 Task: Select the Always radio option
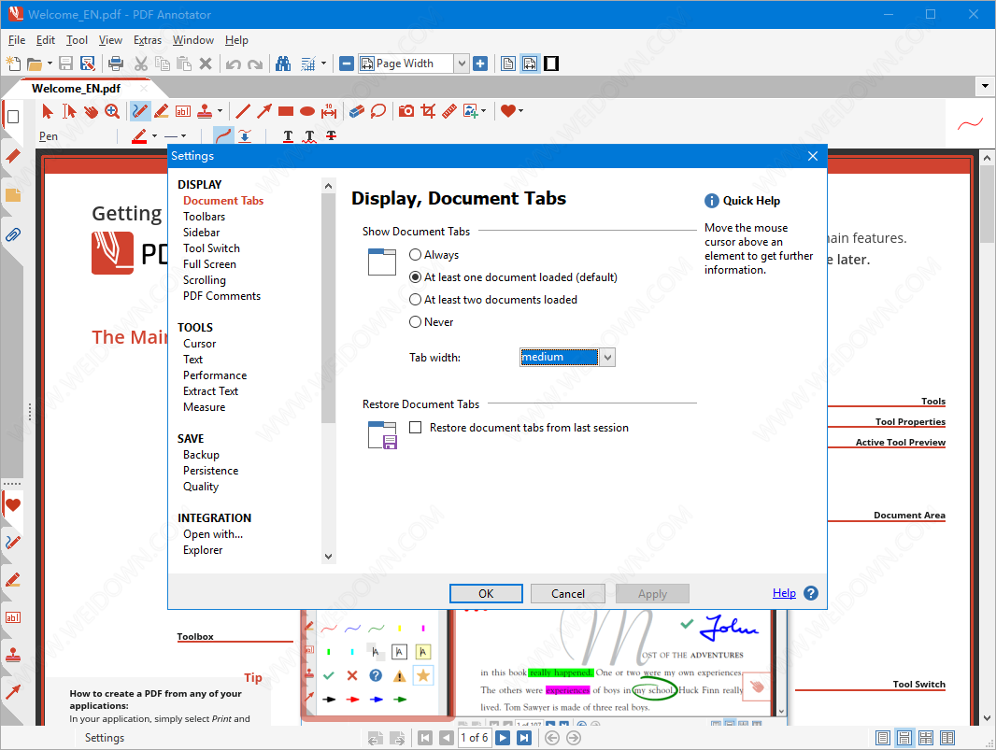click(416, 255)
